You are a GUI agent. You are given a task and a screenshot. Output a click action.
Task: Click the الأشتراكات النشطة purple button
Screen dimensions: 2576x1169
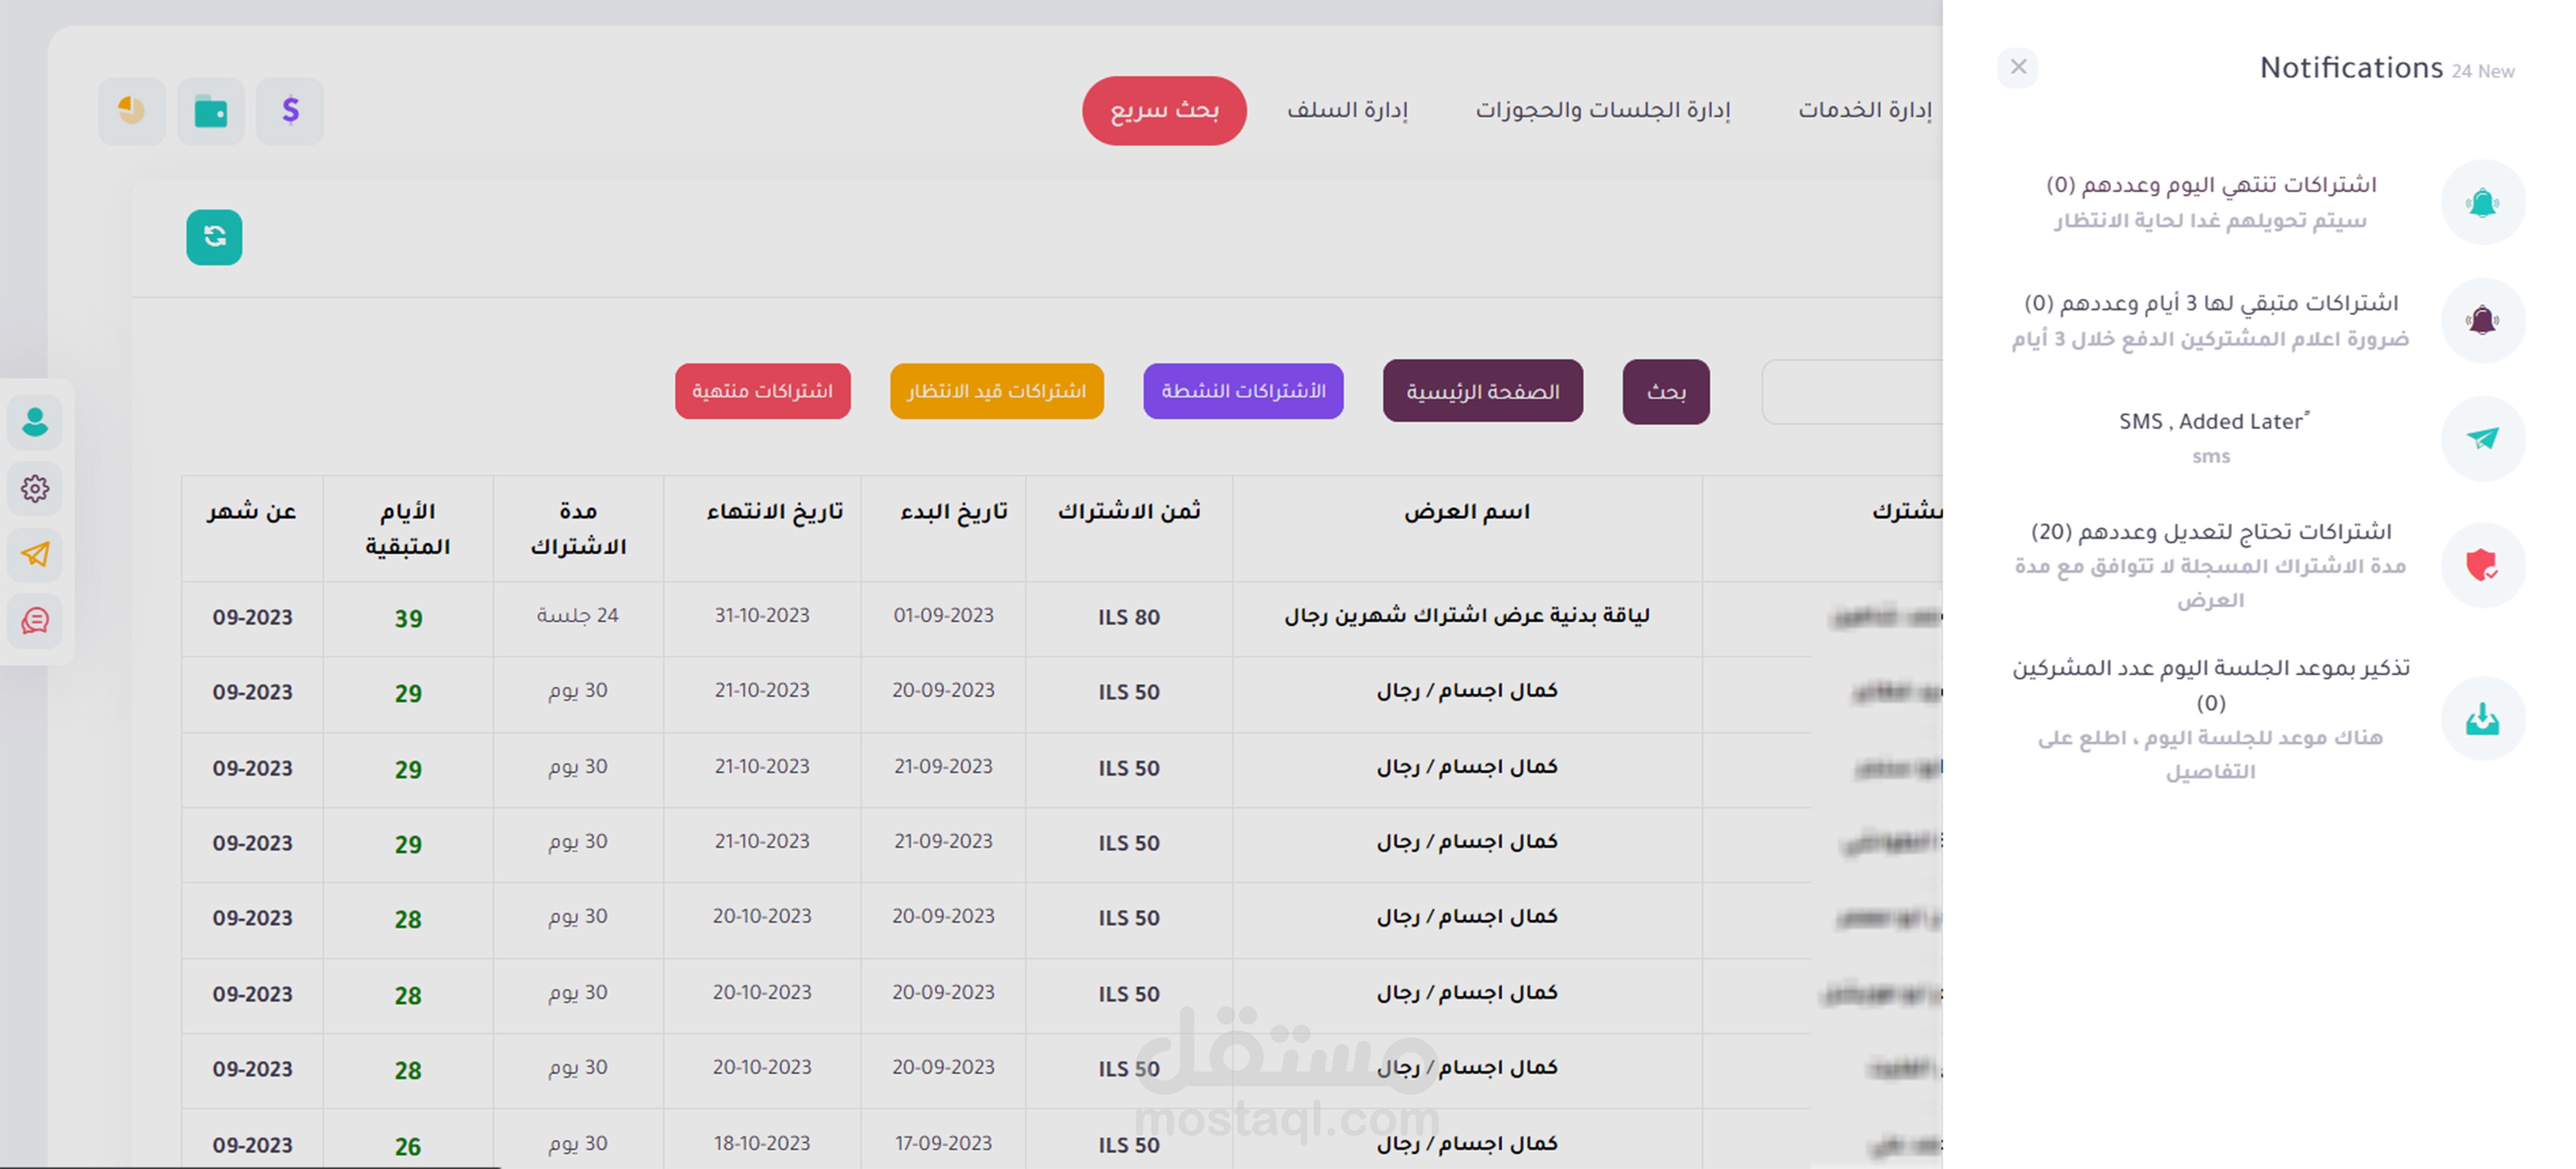pos(1243,391)
